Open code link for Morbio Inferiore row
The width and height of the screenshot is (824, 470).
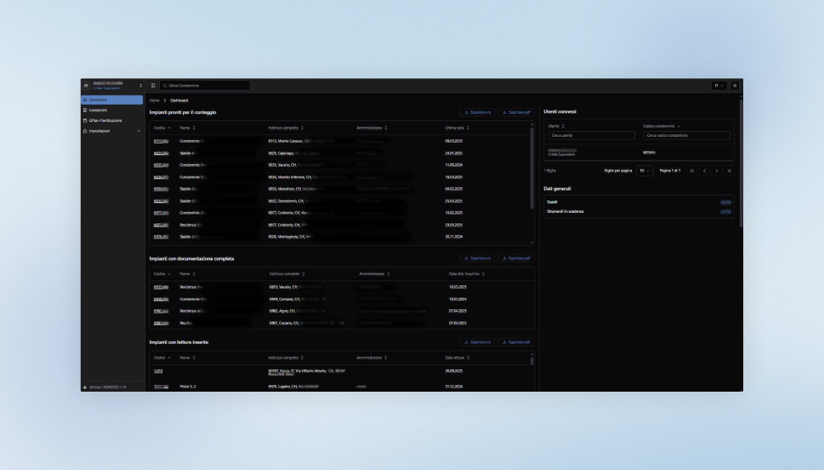(161, 177)
